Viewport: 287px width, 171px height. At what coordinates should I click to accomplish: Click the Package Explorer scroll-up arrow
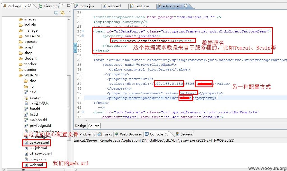pos(69,19)
